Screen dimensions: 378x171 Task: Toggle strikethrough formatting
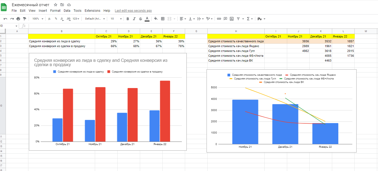(x=141, y=19)
